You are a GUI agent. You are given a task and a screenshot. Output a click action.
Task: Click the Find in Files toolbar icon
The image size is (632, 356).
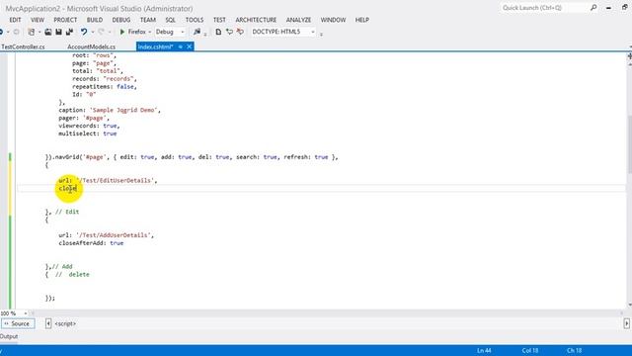(x=197, y=32)
